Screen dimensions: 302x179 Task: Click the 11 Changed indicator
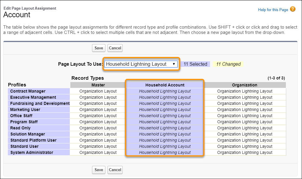tap(228, 64)
